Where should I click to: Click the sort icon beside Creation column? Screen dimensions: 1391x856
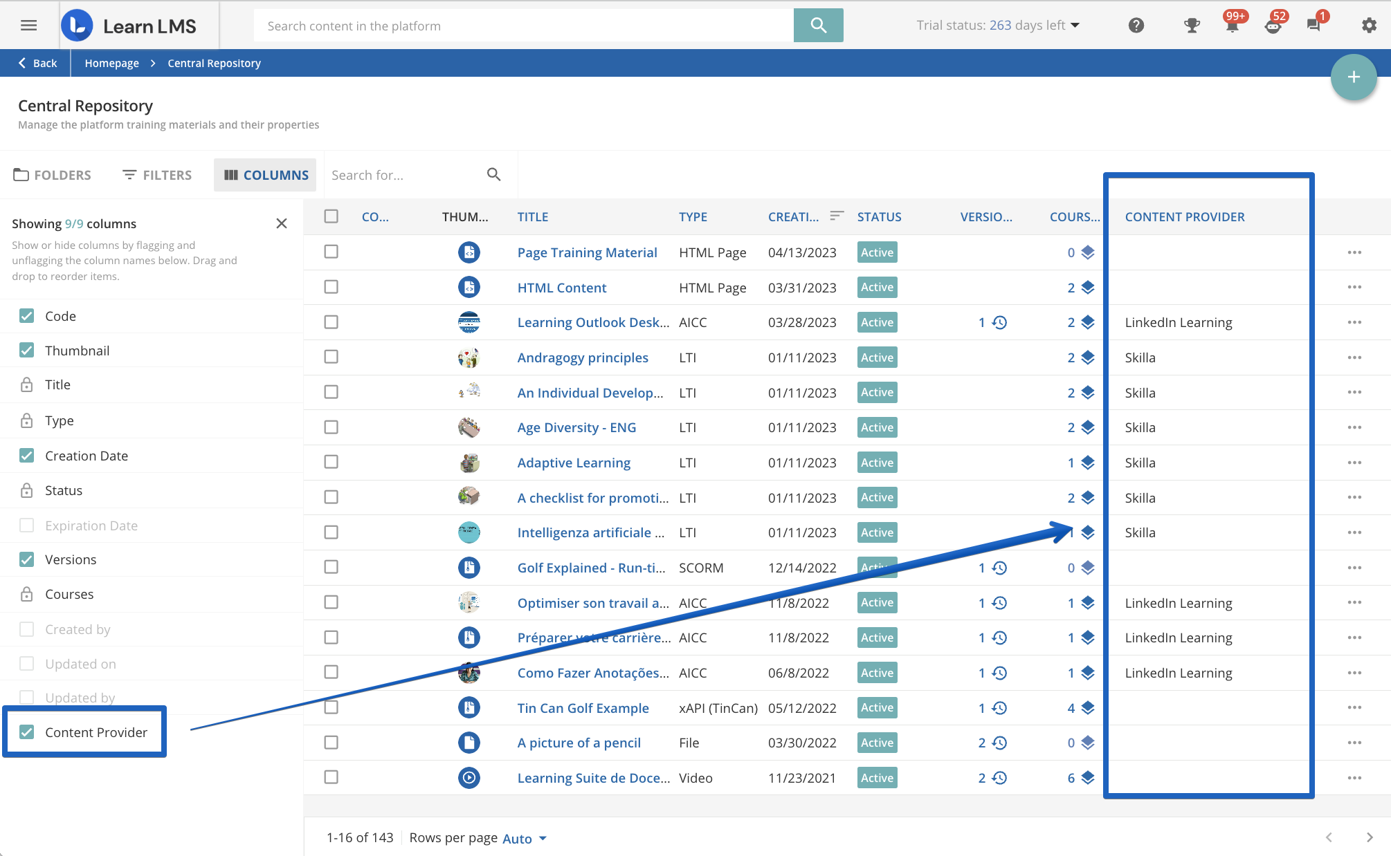pos(836,216)
